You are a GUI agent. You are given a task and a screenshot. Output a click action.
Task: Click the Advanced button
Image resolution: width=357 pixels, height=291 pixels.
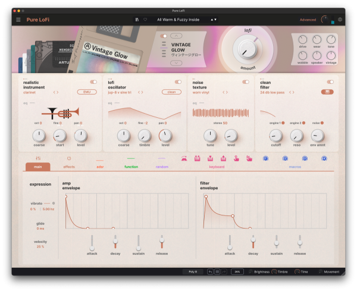tap(308, 20)
